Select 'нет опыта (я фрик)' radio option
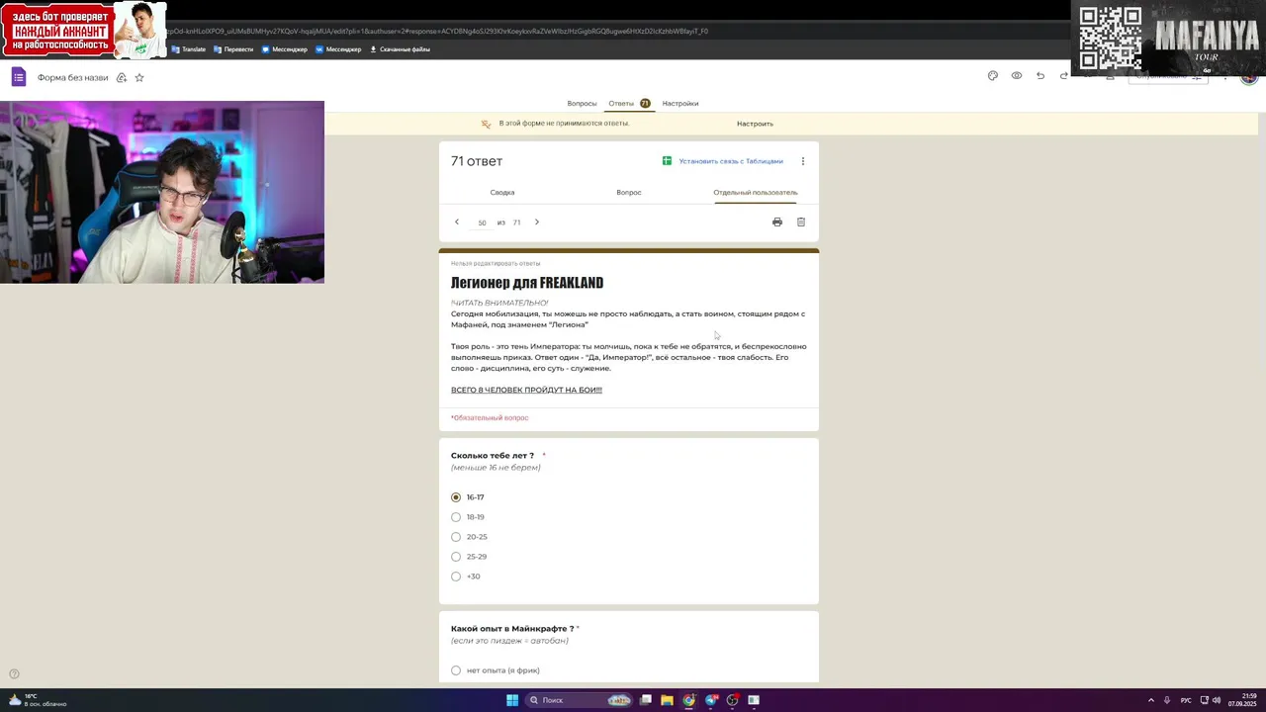Image resolution: width=1266 pixels, height=712 pixels. click(x=456, y=670)
